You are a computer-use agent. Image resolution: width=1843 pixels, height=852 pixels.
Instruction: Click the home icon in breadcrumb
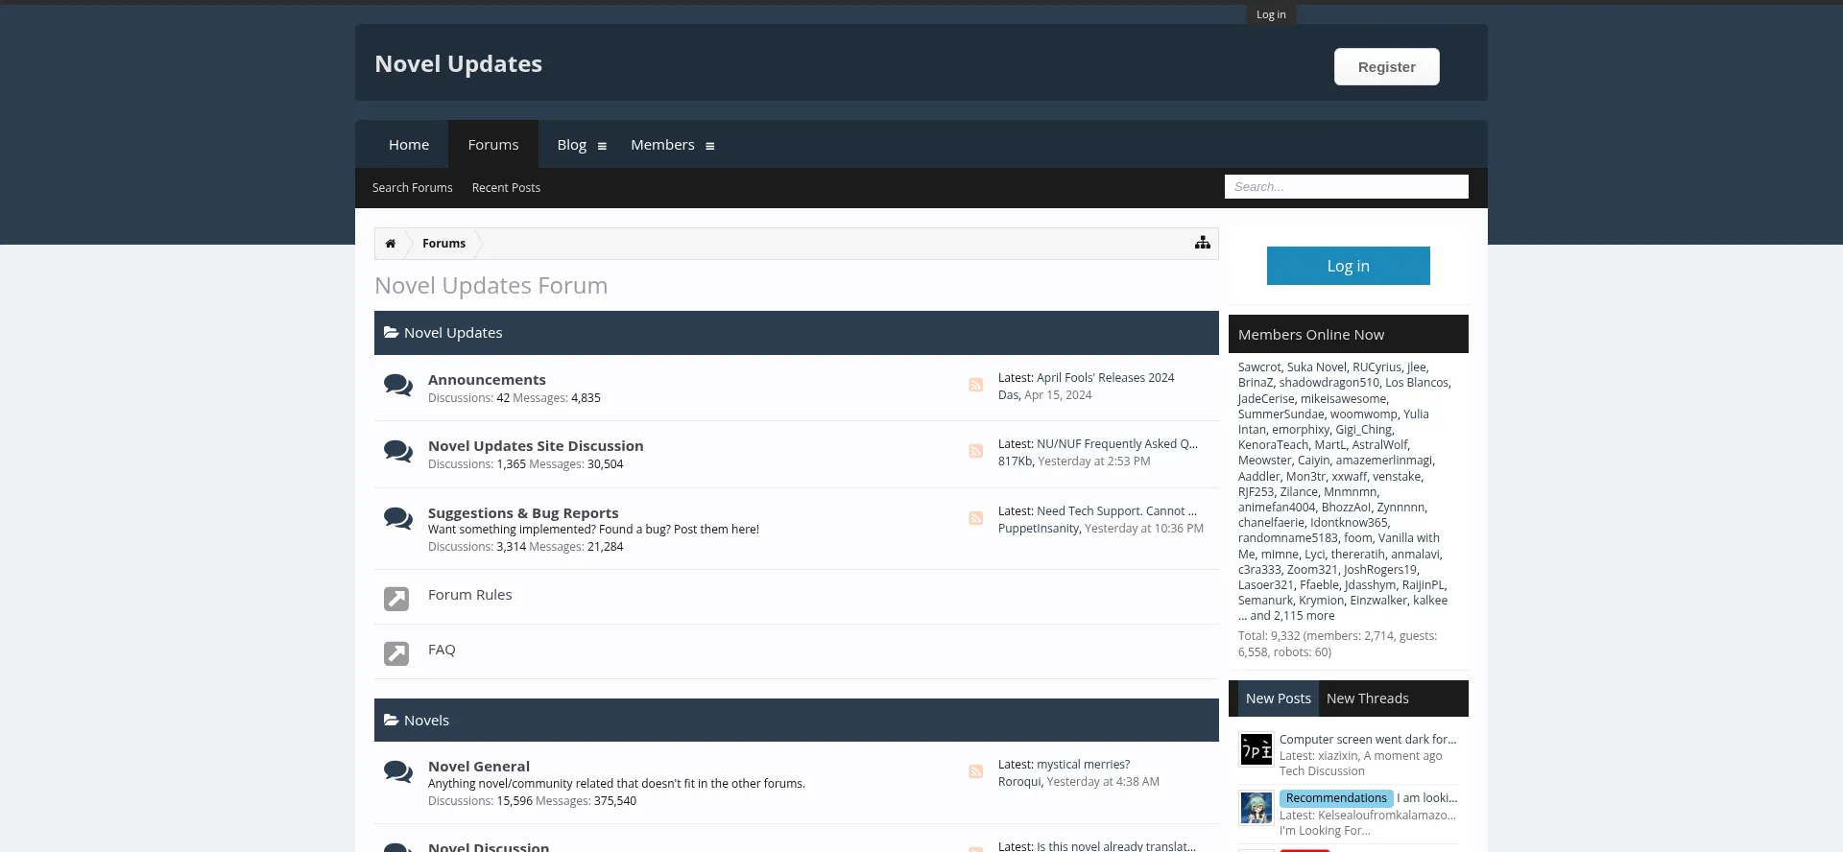tap(390, 244)
